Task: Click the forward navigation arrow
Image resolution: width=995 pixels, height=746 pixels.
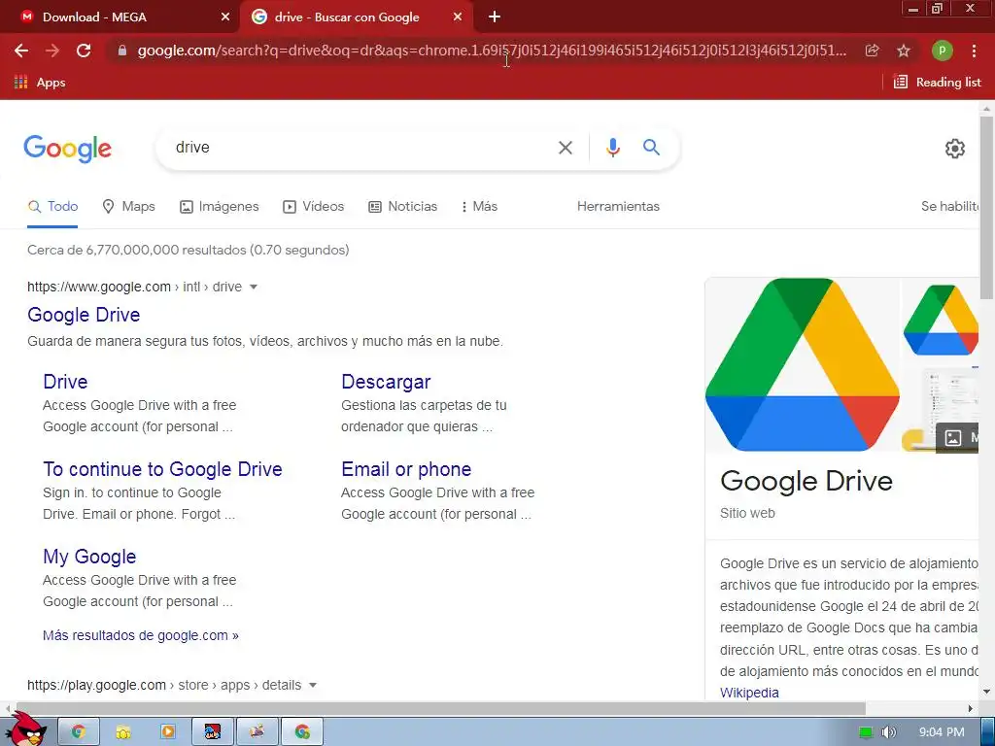Action: coord(52,51)
